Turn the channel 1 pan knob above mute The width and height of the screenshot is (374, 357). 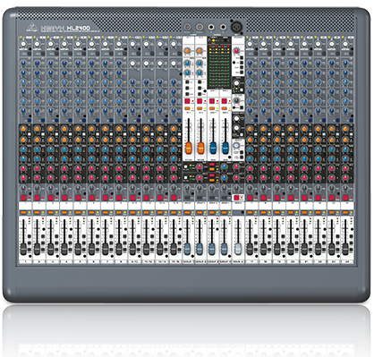tap(23, 188)
